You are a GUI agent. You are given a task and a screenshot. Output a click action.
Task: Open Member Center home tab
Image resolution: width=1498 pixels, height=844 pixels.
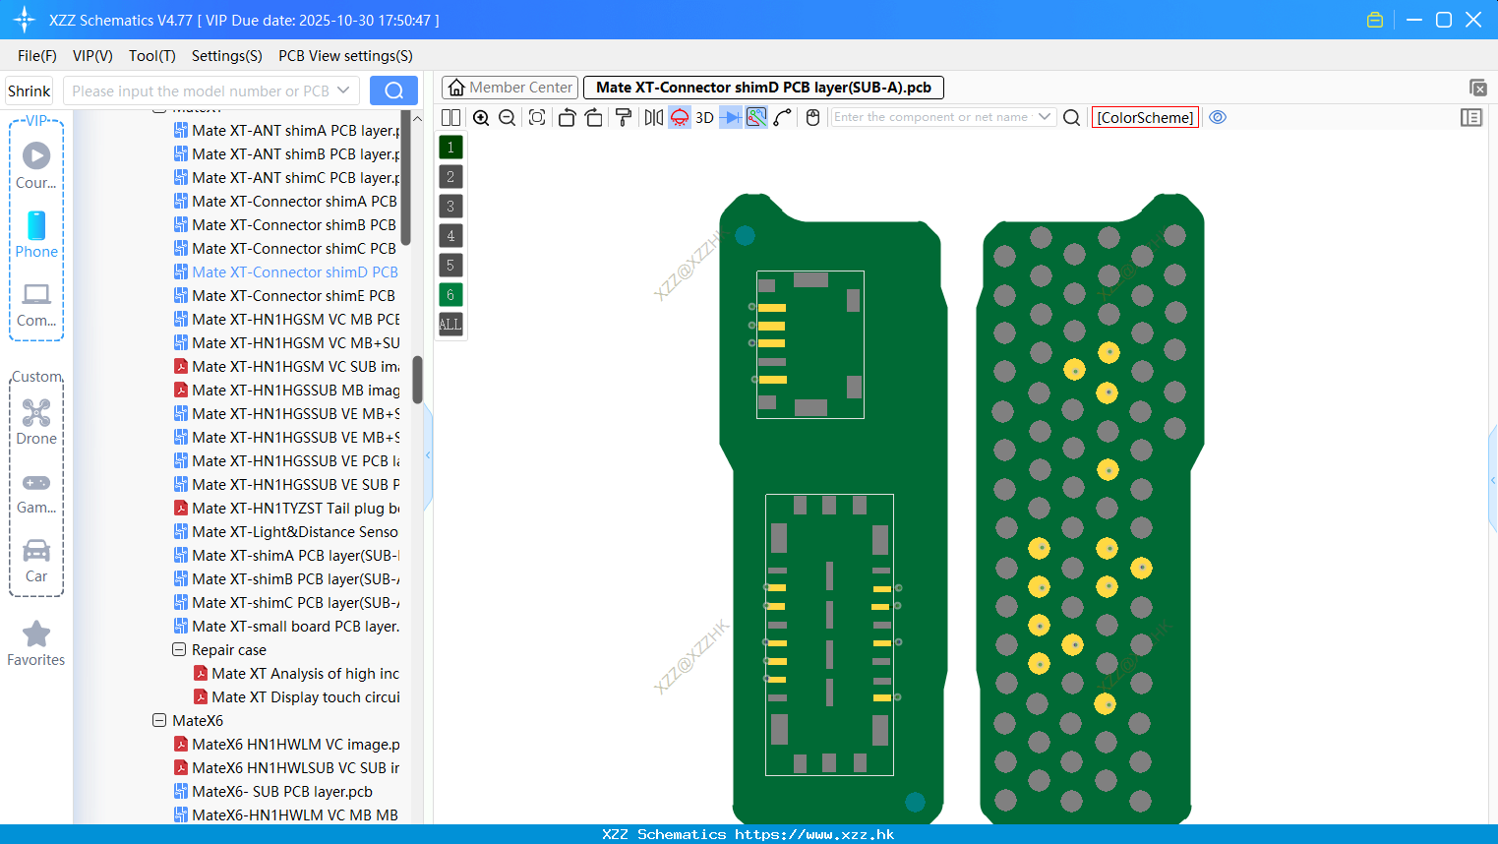click(x=509, y=88)
